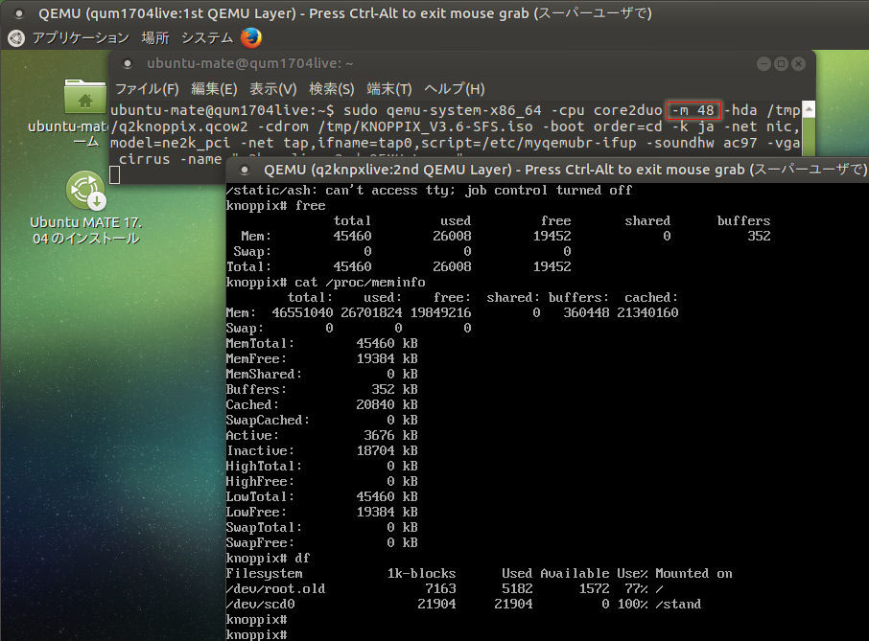Click the terminal title ubuntu-mate@qum1704live
Screen dimensions: 869x641
(250, 63)
